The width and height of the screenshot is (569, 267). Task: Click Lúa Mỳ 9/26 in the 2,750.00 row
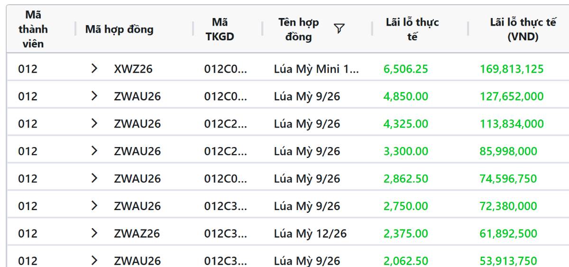307,206
